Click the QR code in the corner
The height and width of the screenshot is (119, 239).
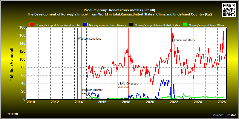pos(229,10)
